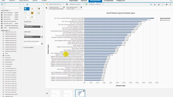Add a dimension to the Y axis

(42, 37)
